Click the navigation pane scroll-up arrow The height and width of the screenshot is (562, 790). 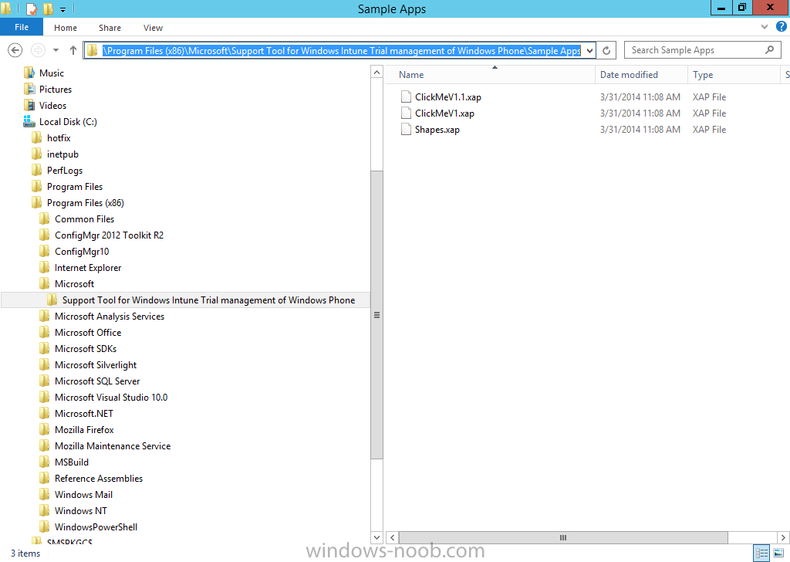tap(376, 72)
